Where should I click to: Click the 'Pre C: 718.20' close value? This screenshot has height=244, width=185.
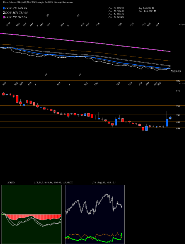[x=116, y=17]
